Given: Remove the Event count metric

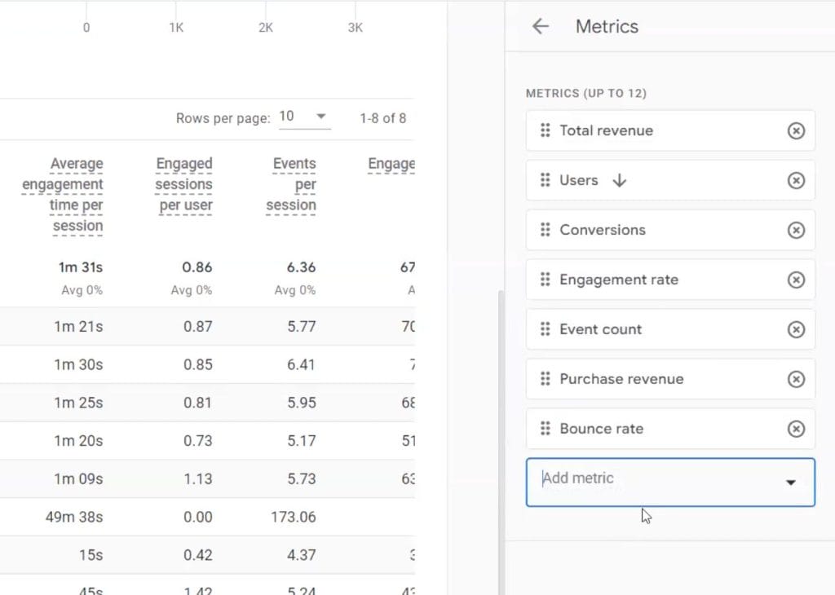Looking at the screenshot, I should point(796,329).
